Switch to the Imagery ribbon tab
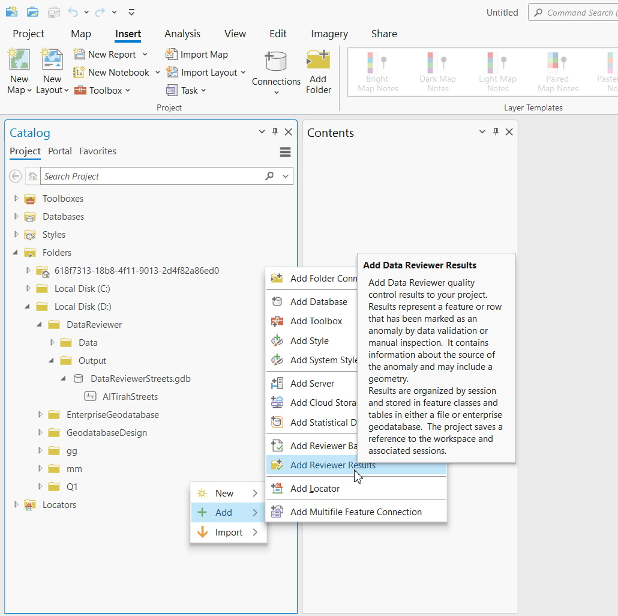This screenshot has width=618, height=616. (329, 34)
